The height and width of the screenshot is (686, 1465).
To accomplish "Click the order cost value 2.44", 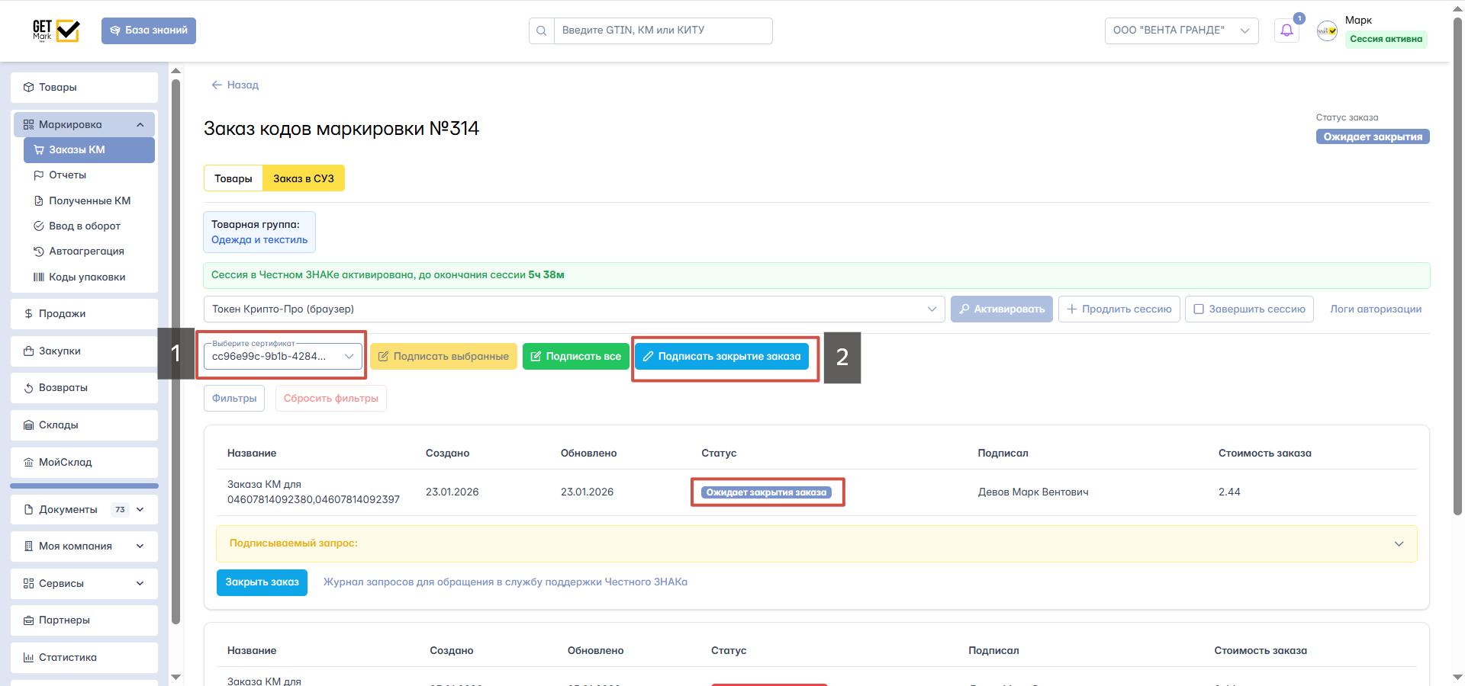I will coord(1229,492).
